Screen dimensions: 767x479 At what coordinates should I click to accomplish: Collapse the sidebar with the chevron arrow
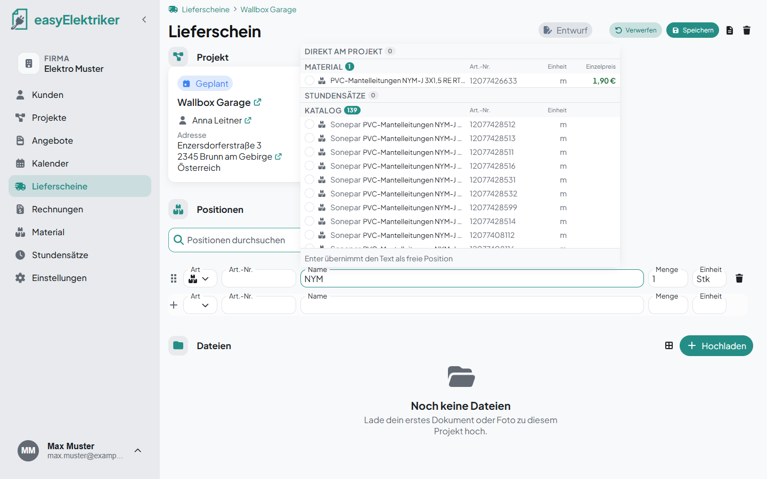pos(144,20)
